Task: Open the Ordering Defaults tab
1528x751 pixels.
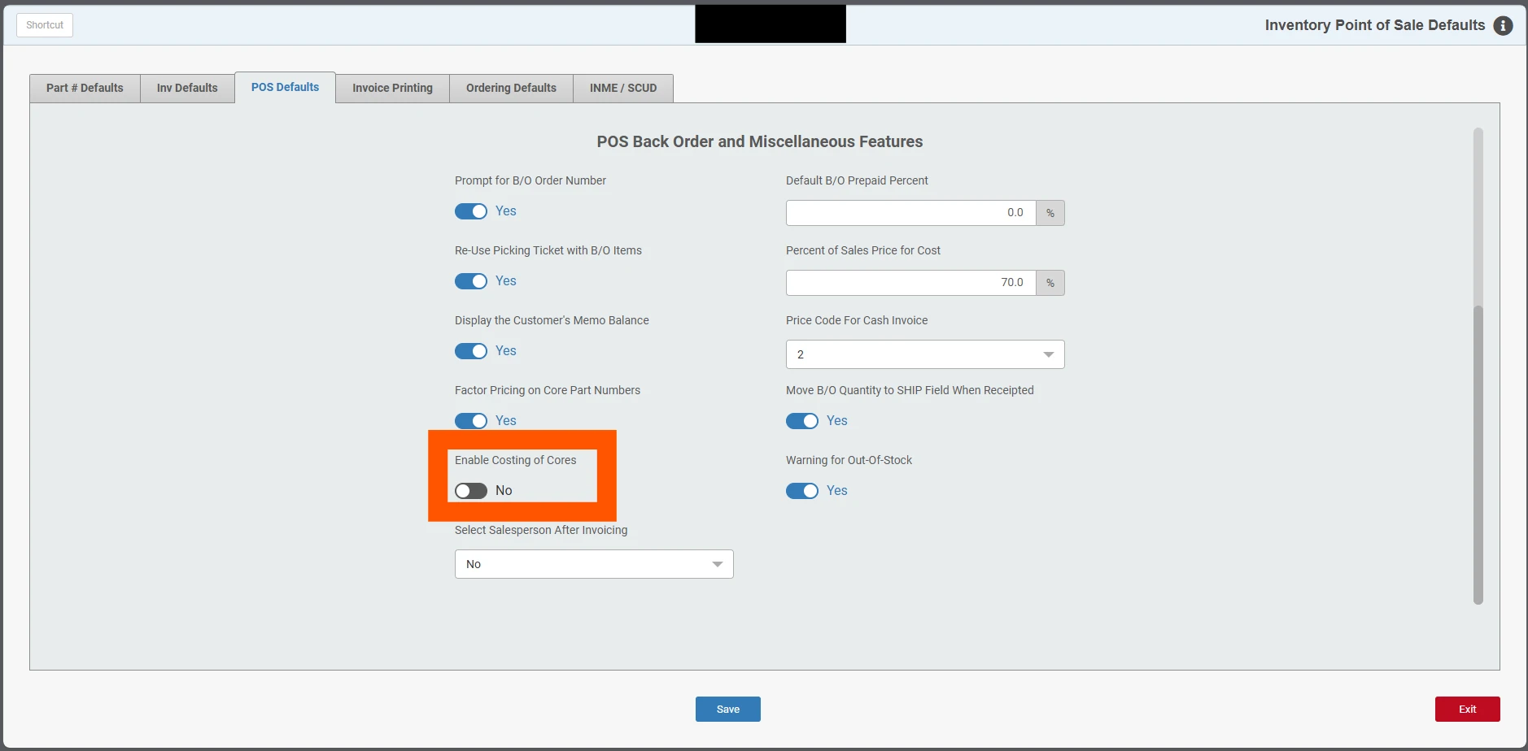Action: click(x=511, y=88)
